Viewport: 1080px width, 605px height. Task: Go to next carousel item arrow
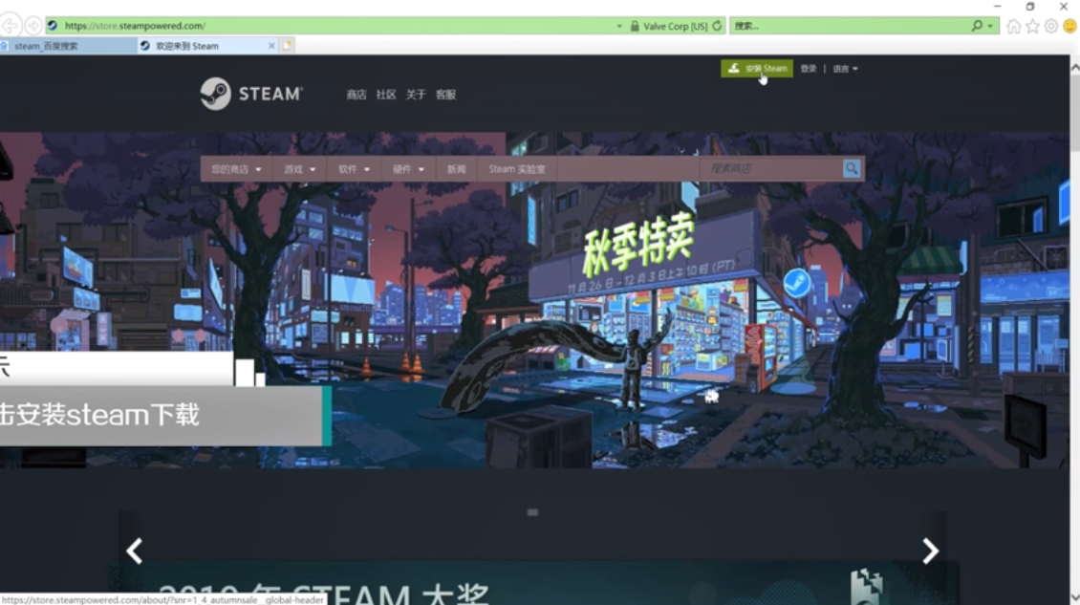point(930,551)
